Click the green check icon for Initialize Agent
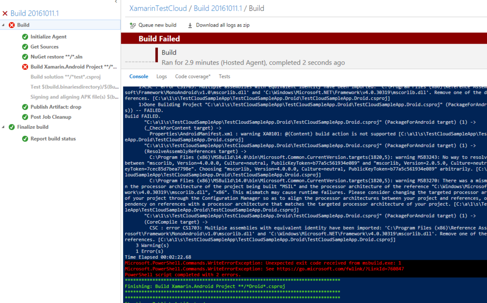This screenshot has width=487, height=303. click(x=25, y=37)
